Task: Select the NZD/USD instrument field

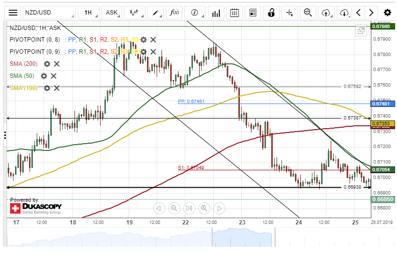Action: coord(49,13)
